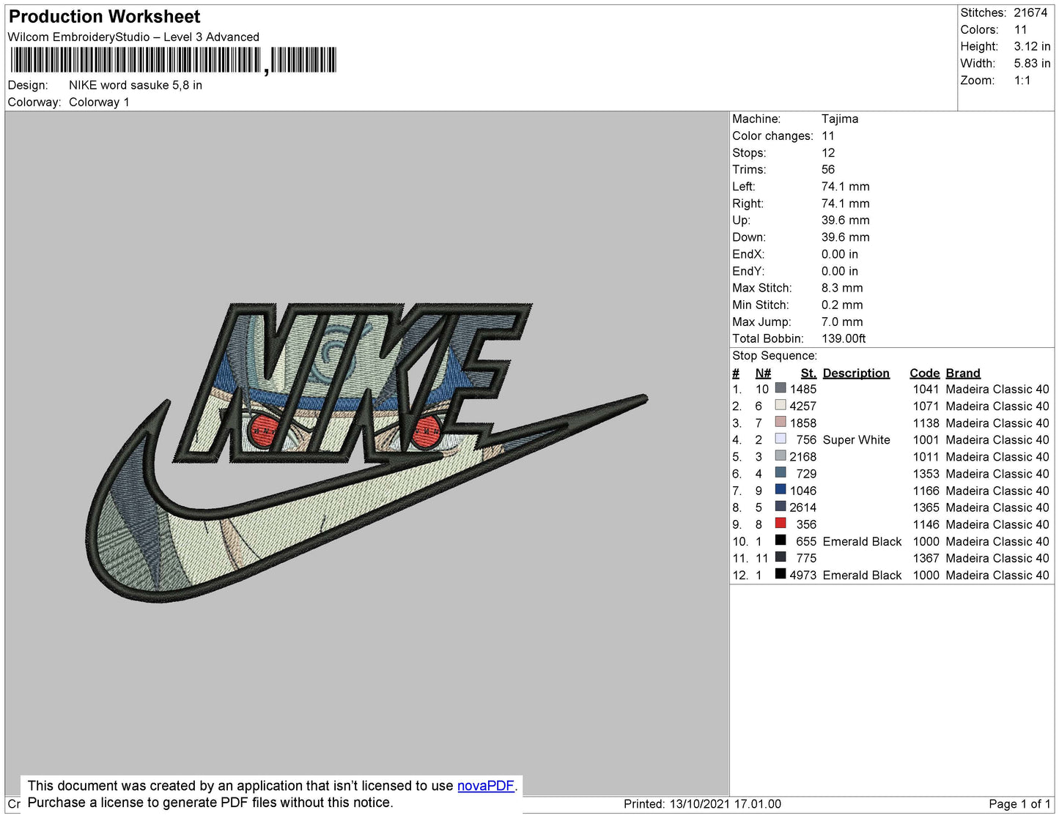Viewport: 1059px width, 818px height.
Task: Click the Max Stitch value '8.3 mm'
Action: (842, 288)
